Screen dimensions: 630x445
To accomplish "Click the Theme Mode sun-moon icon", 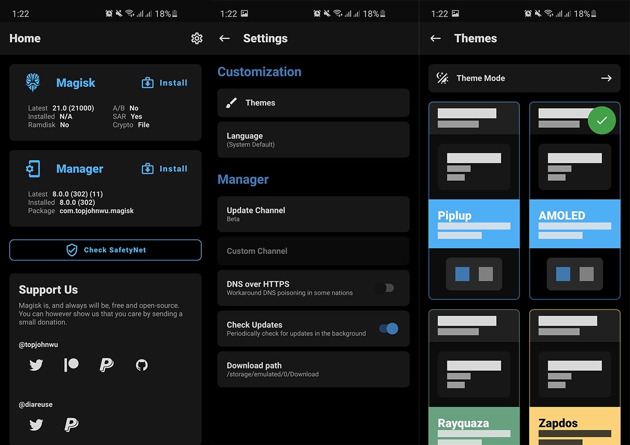I will [442, 78].
